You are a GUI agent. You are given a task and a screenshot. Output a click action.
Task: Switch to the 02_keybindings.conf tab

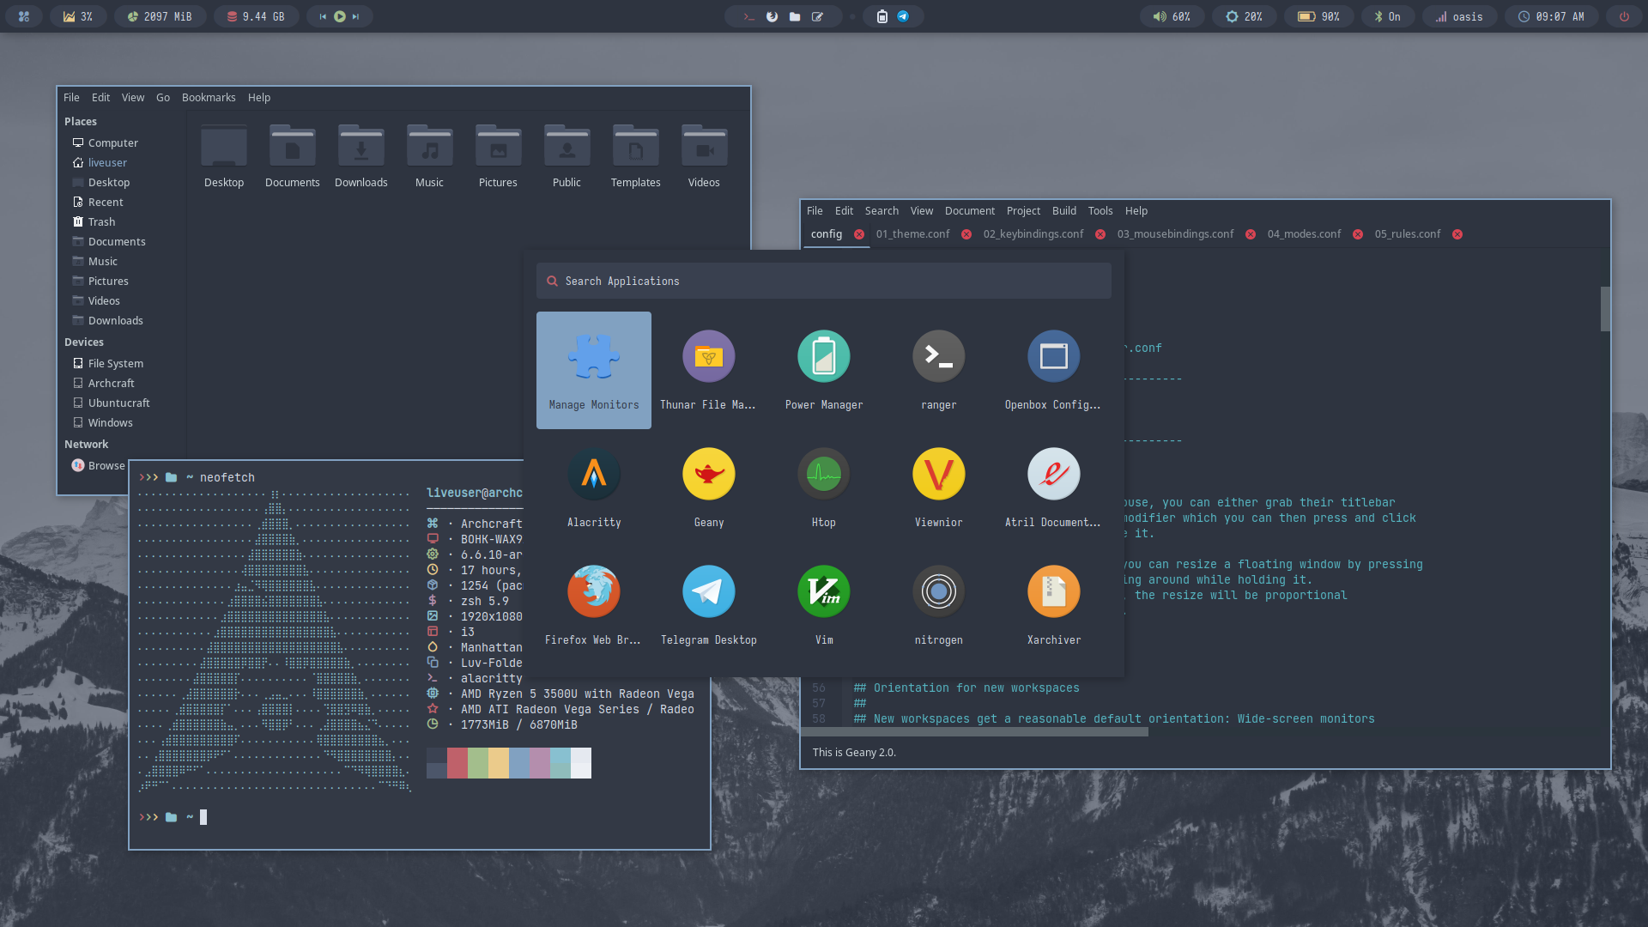(x=1033, y=234)
